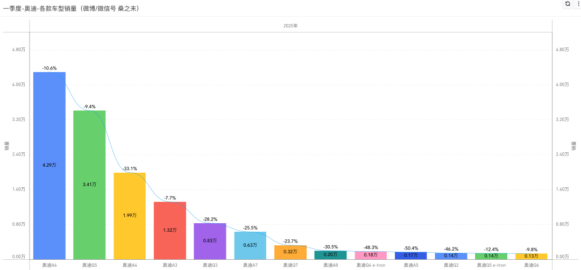The height and width of the screenshot is (270, 581).
Task: Click the purple 奥迪Q3 bar
Action: click(210, 241)
